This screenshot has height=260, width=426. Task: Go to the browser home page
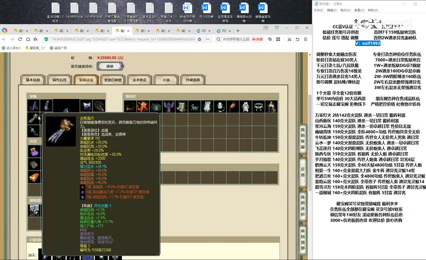(28, 39)
